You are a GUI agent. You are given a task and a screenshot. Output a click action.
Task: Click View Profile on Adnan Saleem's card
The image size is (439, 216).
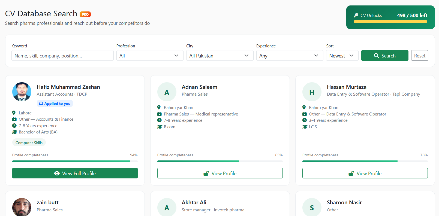tap(220, 173)
